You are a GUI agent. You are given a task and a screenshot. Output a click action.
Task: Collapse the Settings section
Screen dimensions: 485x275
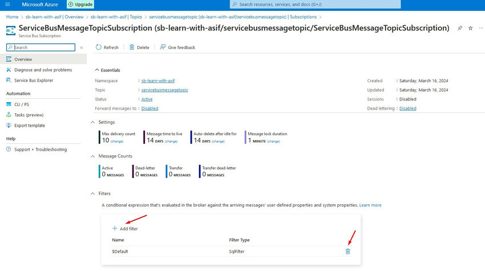pos(94,122)
